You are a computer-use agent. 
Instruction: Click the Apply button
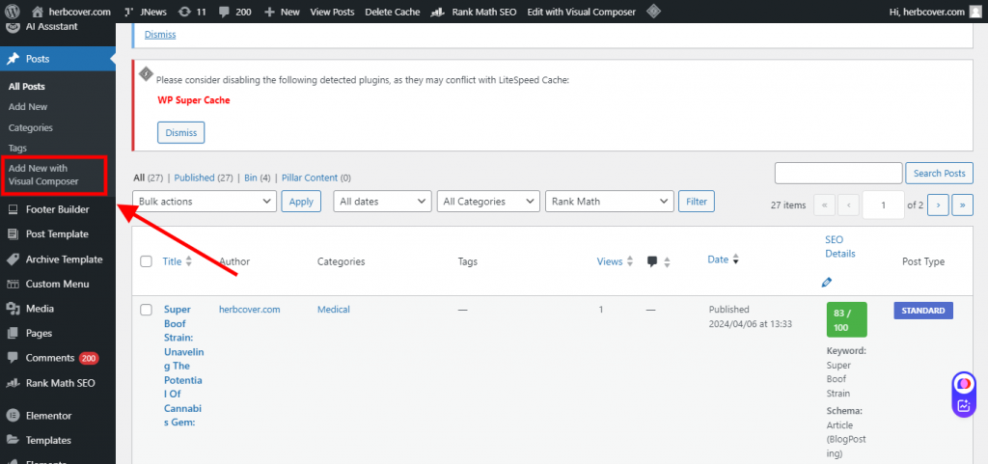[301, 202]
